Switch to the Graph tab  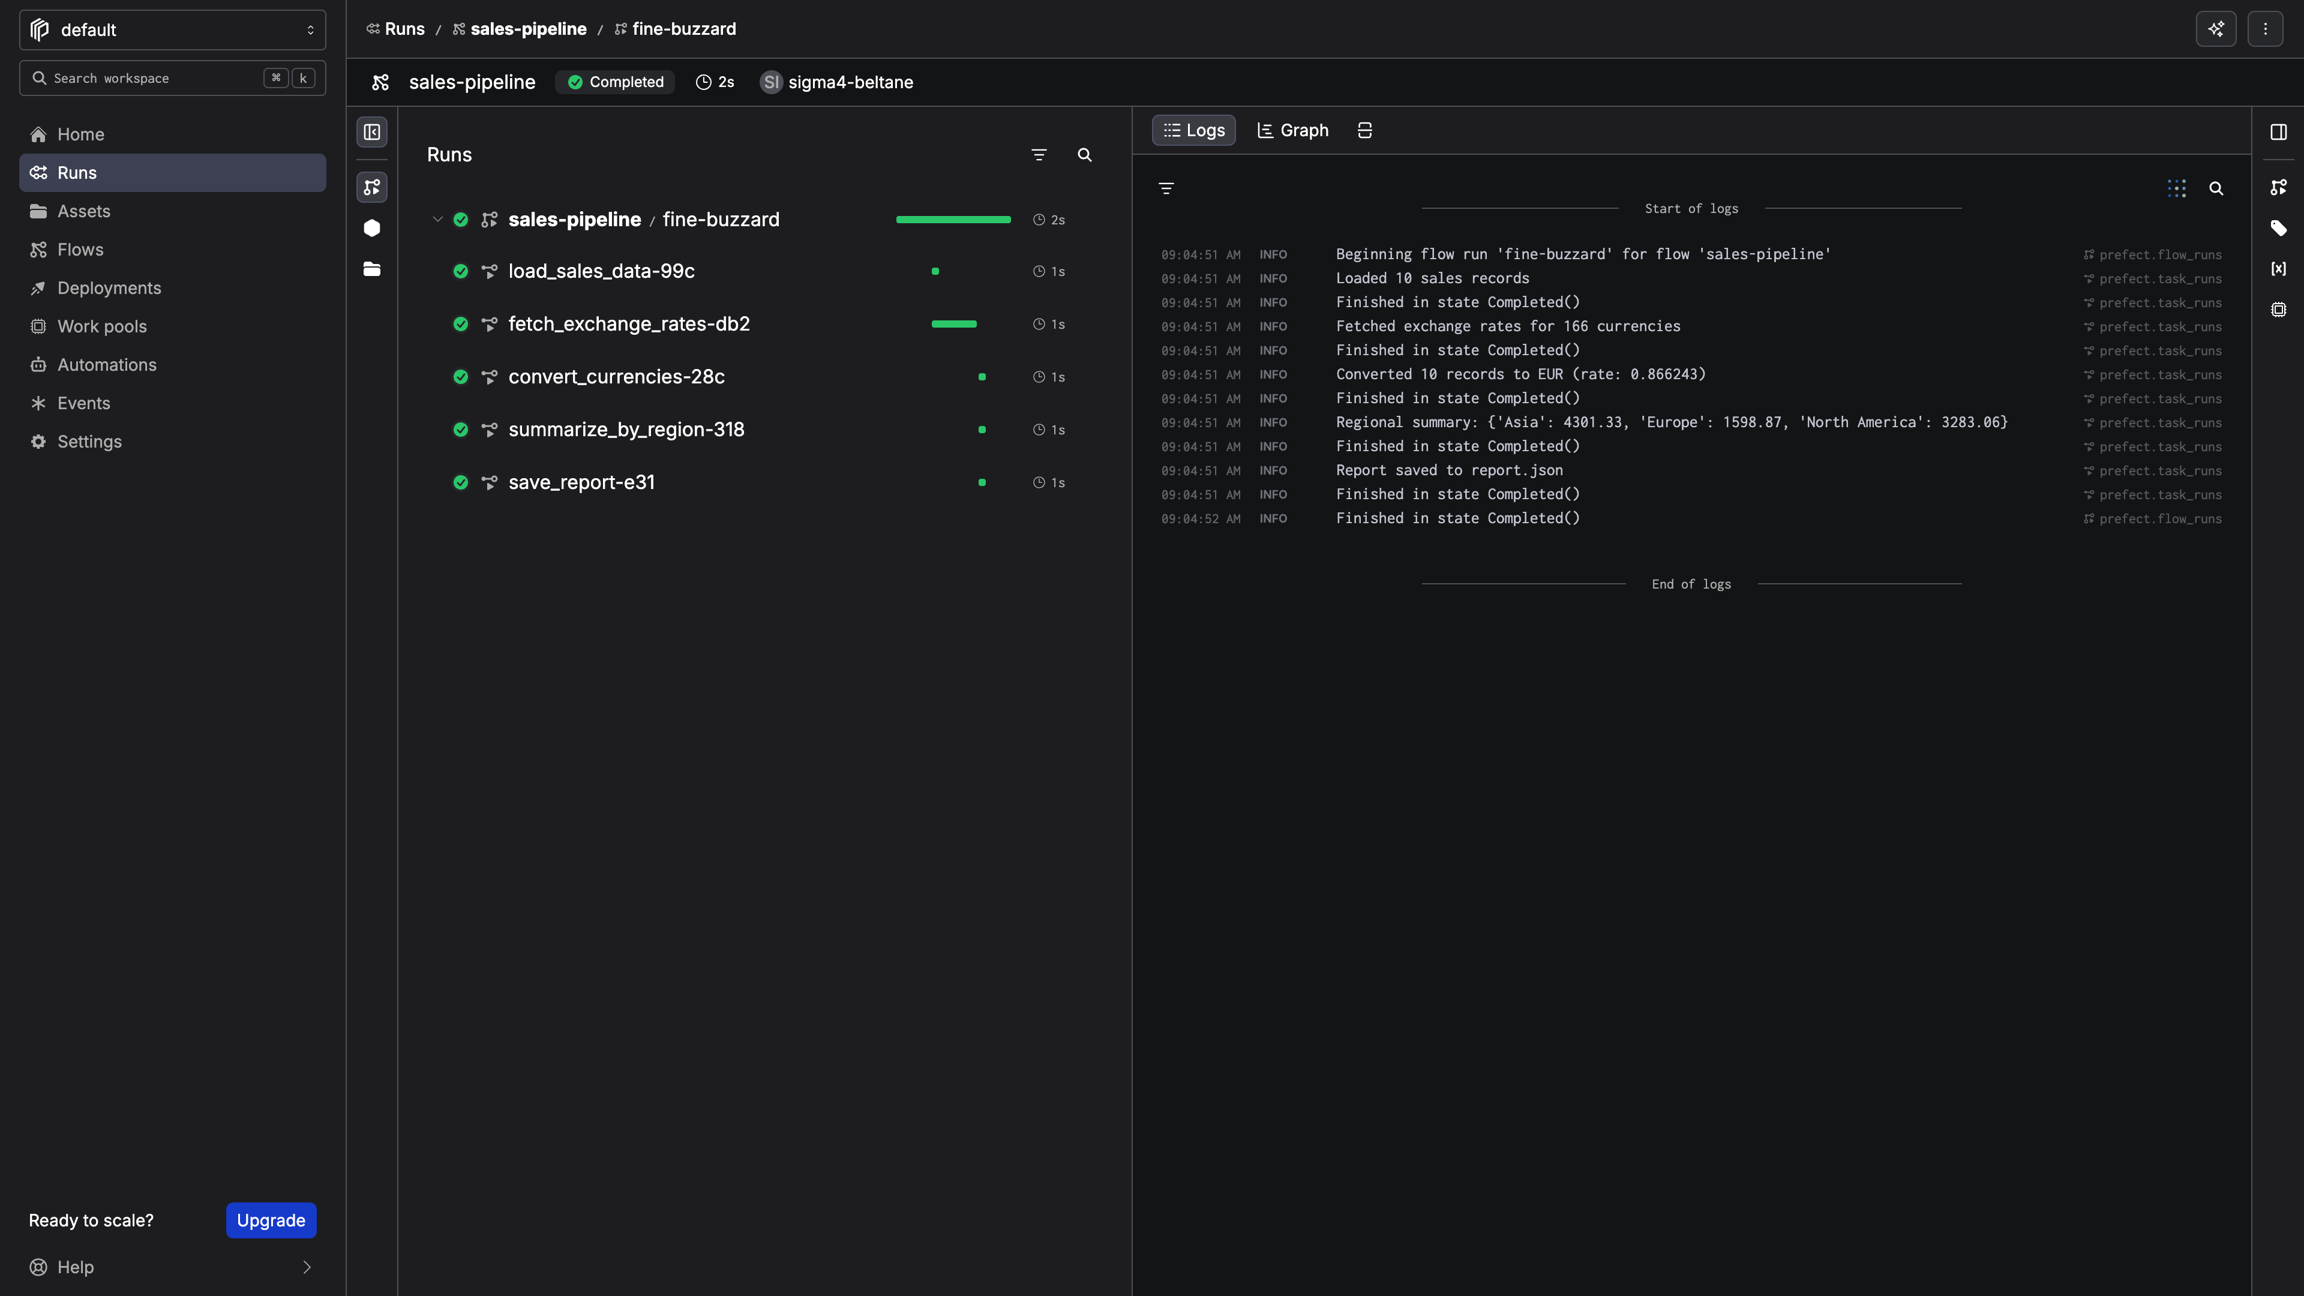pyautogui.click(x=1292, y=130)
